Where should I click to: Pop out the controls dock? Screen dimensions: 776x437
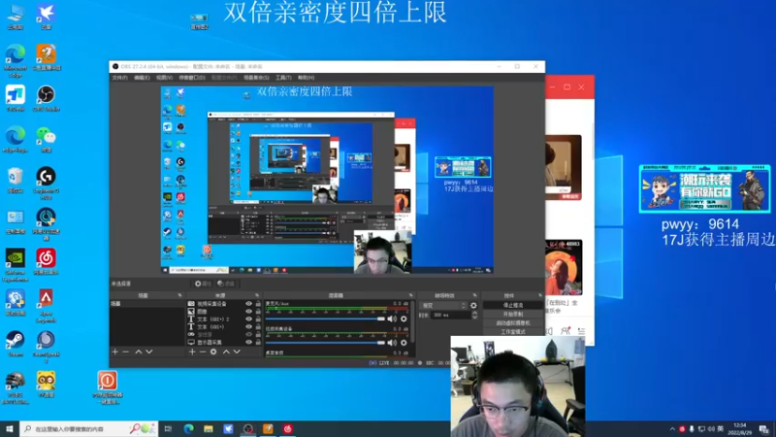click(x=540, y=295)
